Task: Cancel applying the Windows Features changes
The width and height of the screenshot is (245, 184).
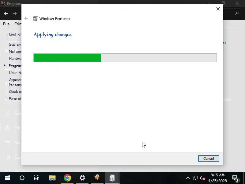Action: [209, 158]
